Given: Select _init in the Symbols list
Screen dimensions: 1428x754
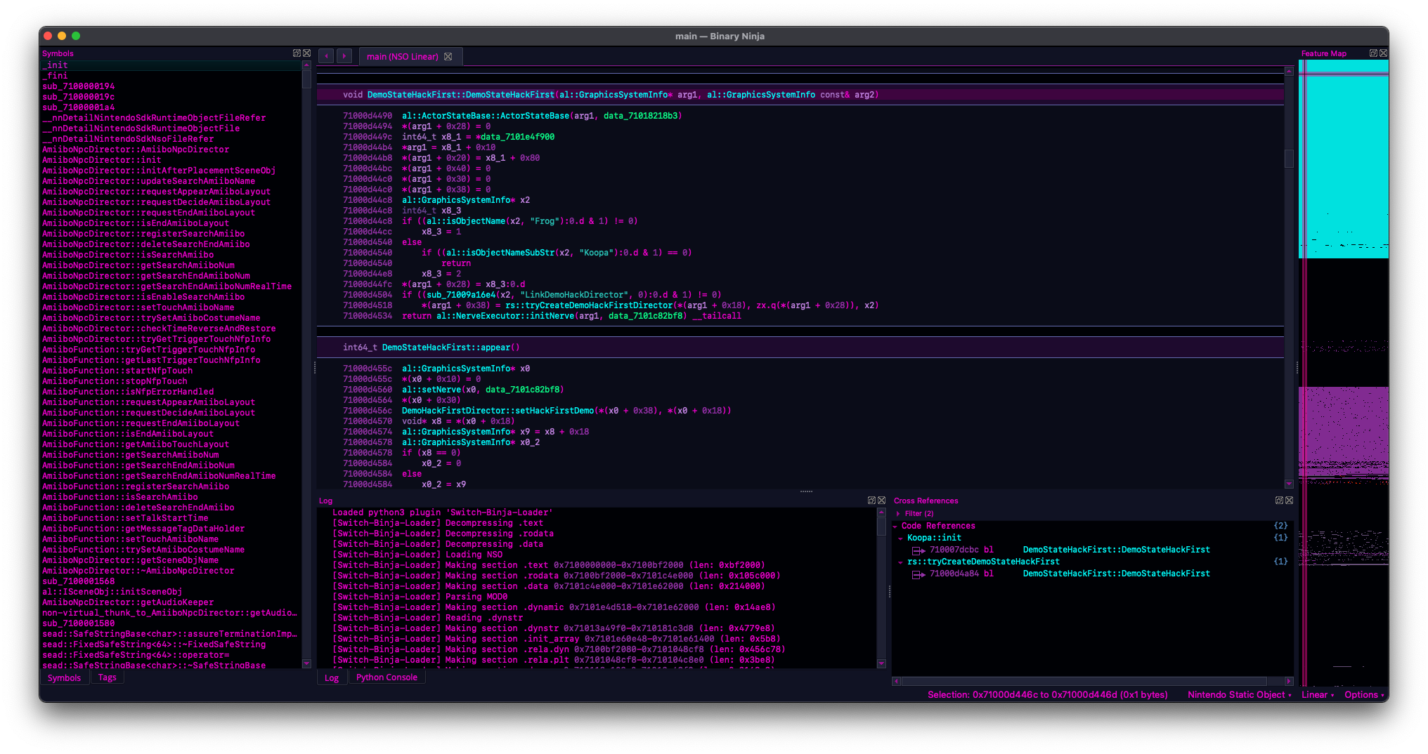Looking at the screenshot, I should [x=171, y=65].
